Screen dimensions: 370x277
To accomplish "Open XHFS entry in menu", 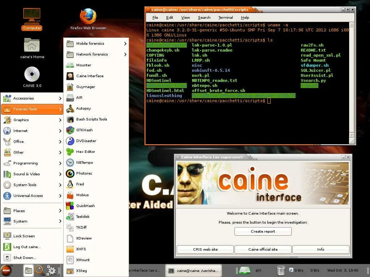I will coord(96,249).
